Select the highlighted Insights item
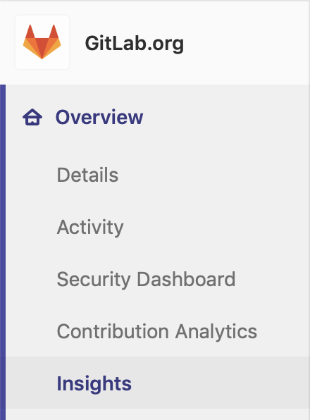 (158, 383)
